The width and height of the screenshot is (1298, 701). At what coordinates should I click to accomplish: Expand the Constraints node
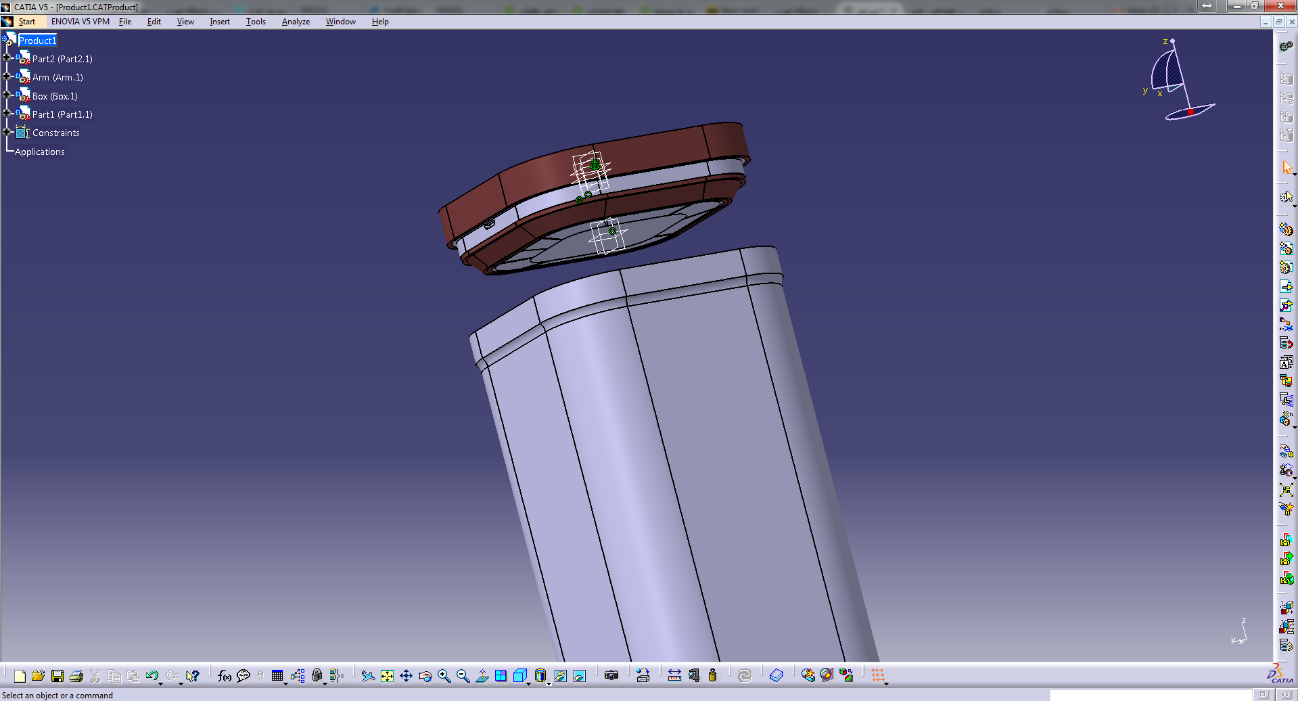pos(7,131)
